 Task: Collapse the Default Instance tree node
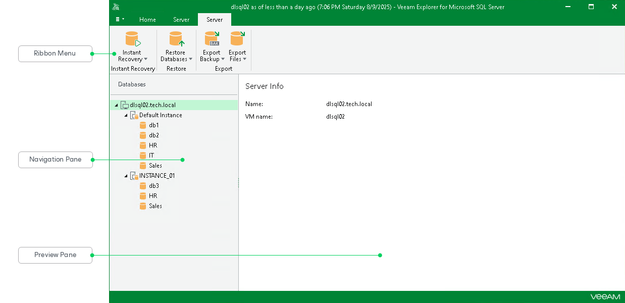pyautogui.click(x=126, y=115)
